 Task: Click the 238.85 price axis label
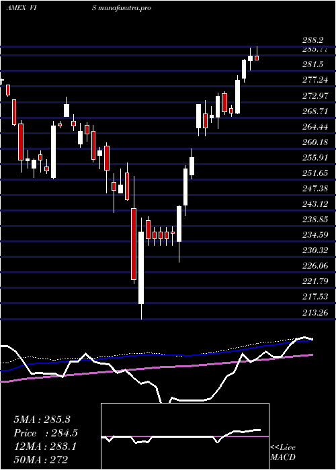tap(315, 220)
